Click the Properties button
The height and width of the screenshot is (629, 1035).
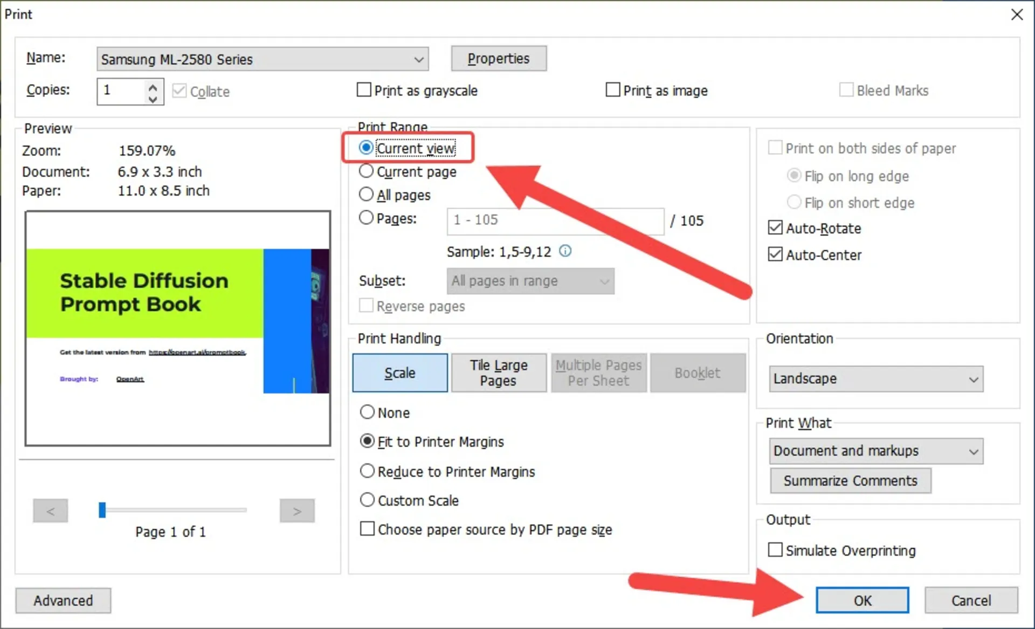point(499,59)
